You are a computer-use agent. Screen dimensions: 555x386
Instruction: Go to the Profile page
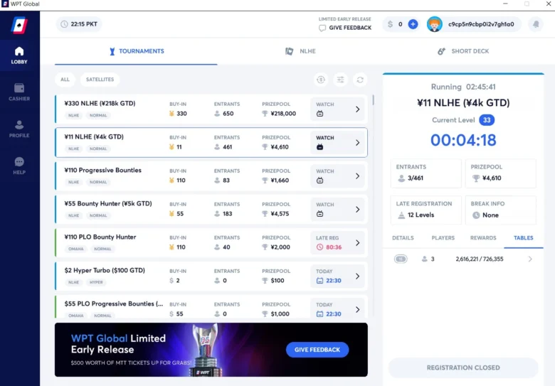pyautogui.click(x=19, y=129)
